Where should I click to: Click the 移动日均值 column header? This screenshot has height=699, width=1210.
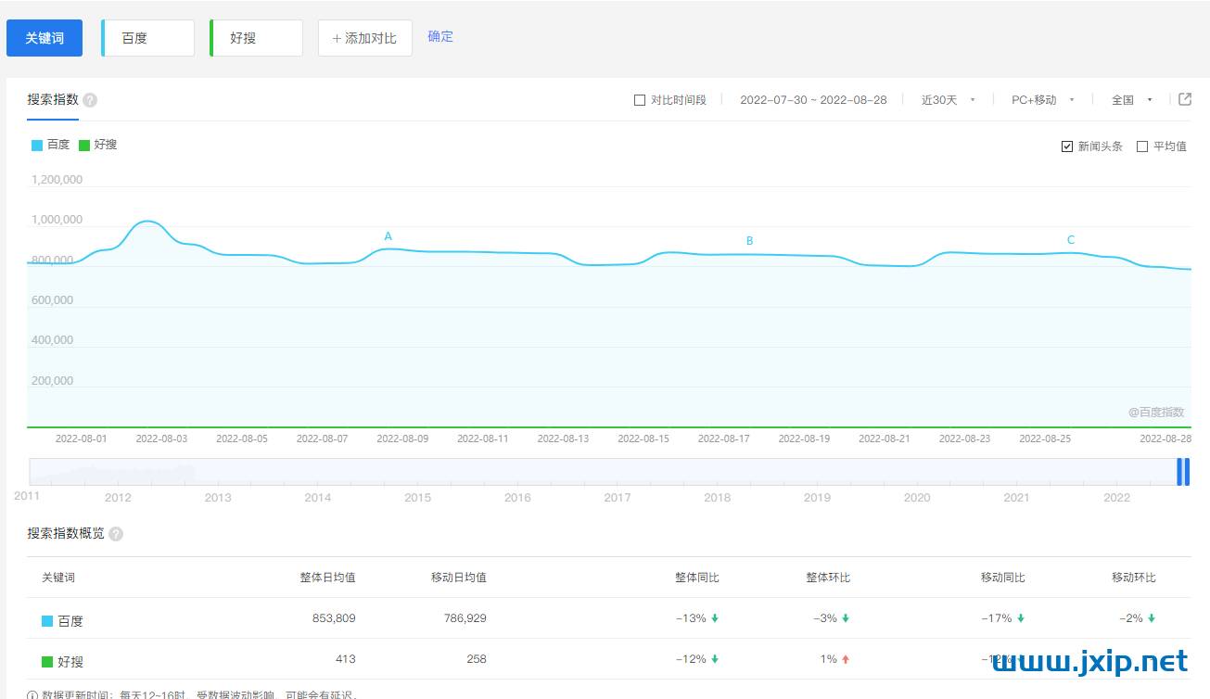click(459, 578)
